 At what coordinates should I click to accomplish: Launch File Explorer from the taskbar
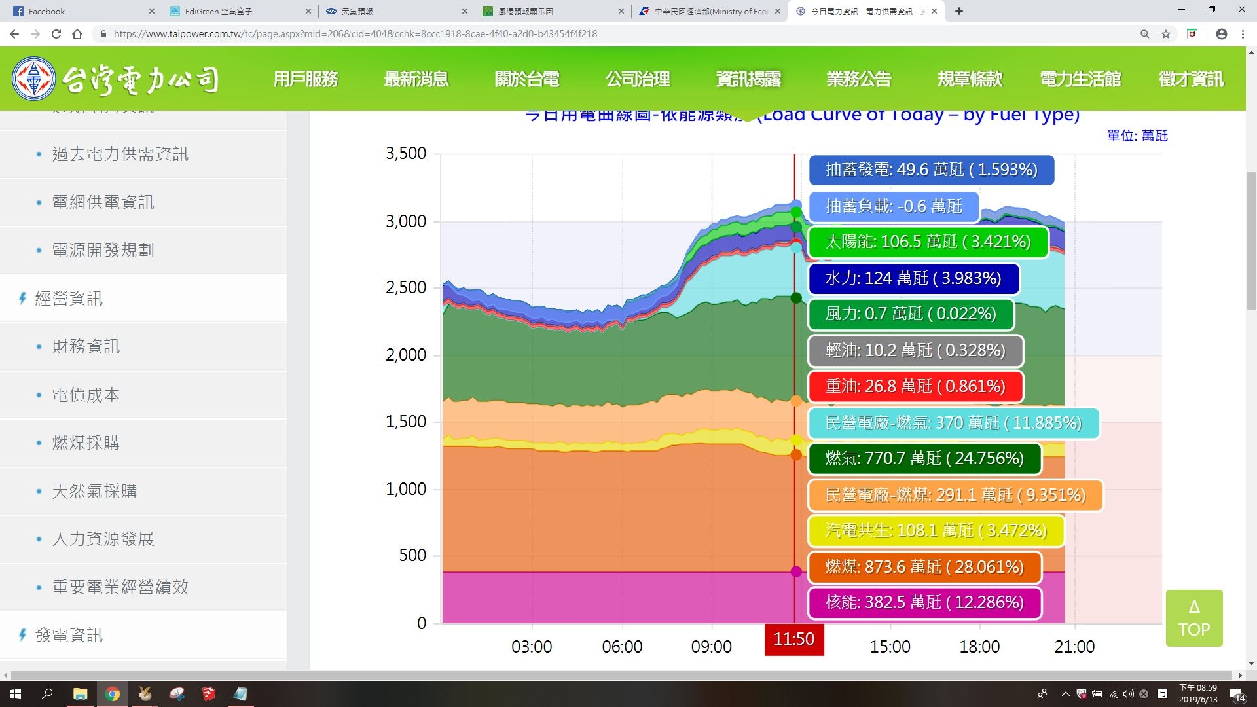click(80, 694)
